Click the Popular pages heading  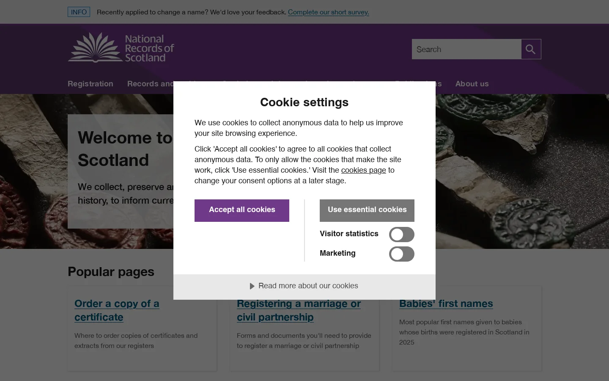(x=111, y=272)
